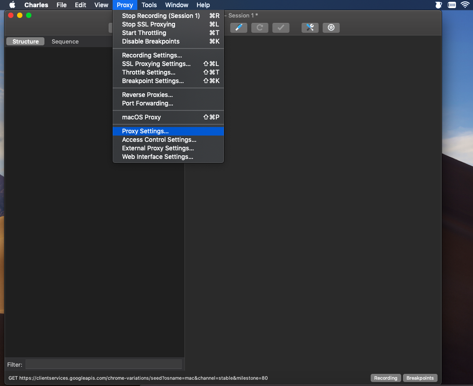This screenshot has width=473, height=386.
Task: Open the settings gear toolbar icon
Action: [331, 28]
